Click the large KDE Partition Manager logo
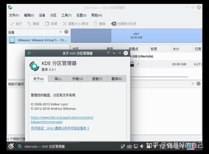This screenshot has width=209, height=154. tap(34, 66)
